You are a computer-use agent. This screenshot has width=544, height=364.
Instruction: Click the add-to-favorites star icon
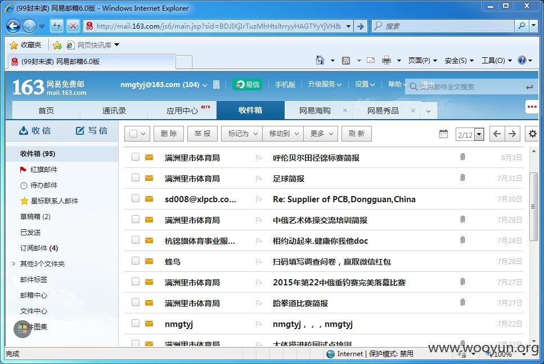pyautogui.click(x=57, y=45)
